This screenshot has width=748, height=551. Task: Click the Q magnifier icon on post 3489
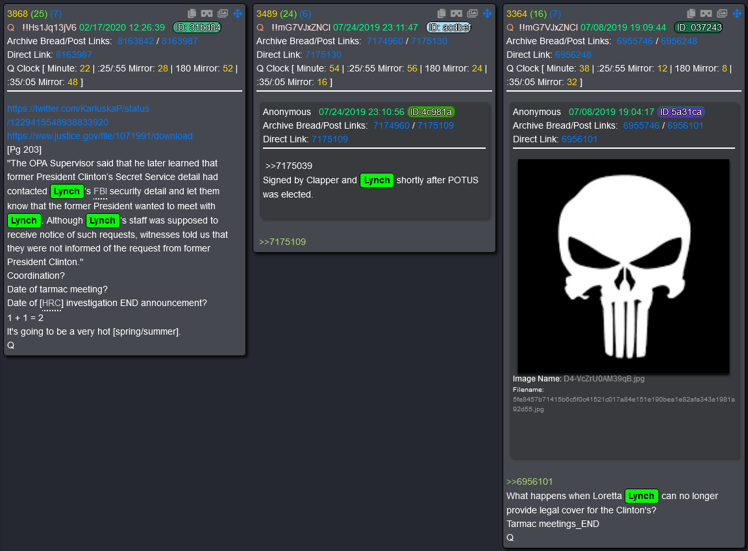[x=260, y=28]
